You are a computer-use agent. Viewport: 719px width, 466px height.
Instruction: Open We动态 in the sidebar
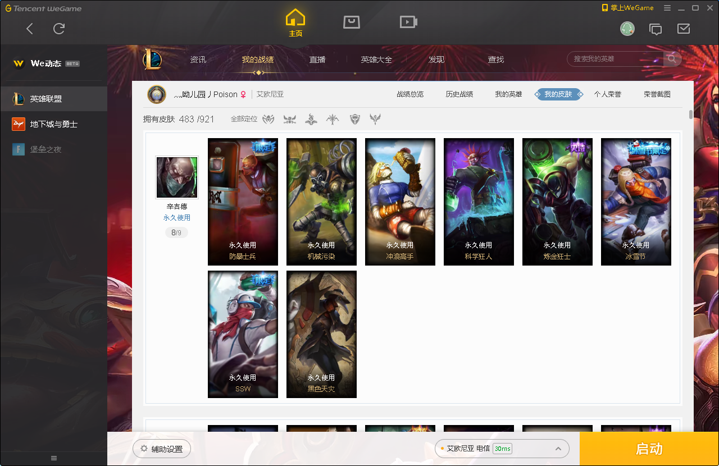pyautogui.click(x=53, y=63)
